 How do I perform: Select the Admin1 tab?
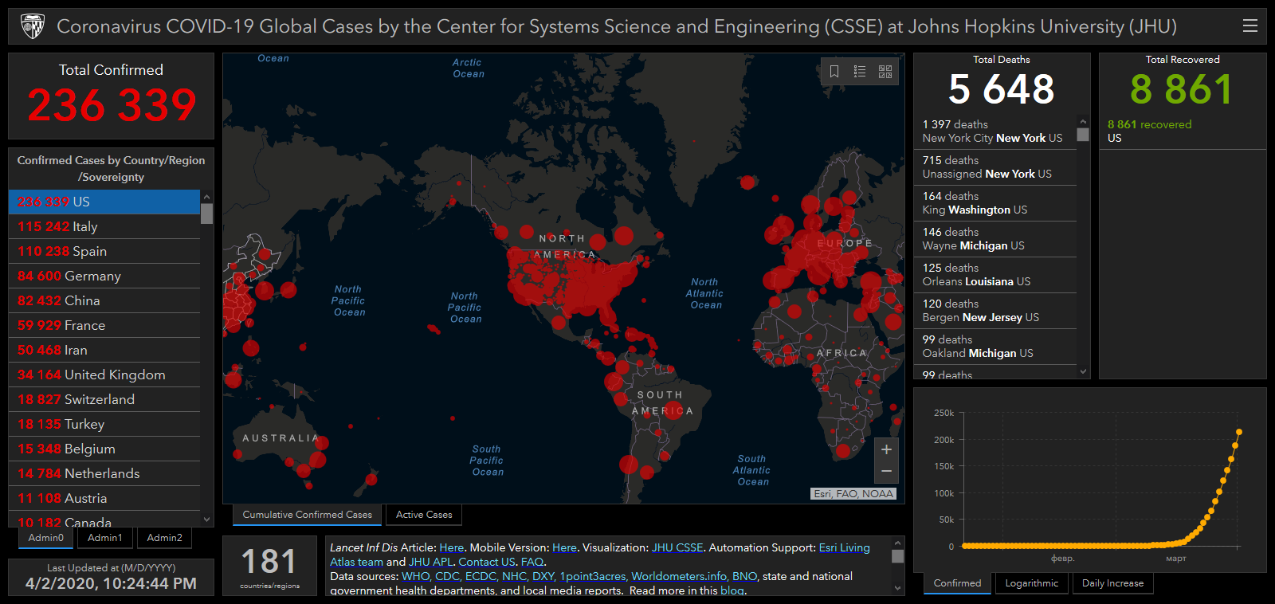[105, 538]
